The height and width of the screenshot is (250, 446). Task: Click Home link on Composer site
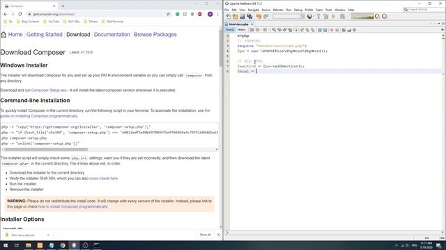coord(15,35)
